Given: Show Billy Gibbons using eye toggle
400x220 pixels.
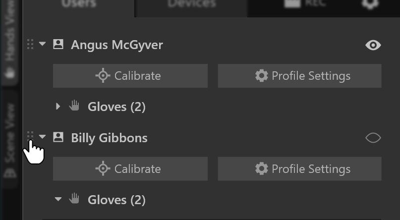Looking at the screenshot, I should point(373,138).
